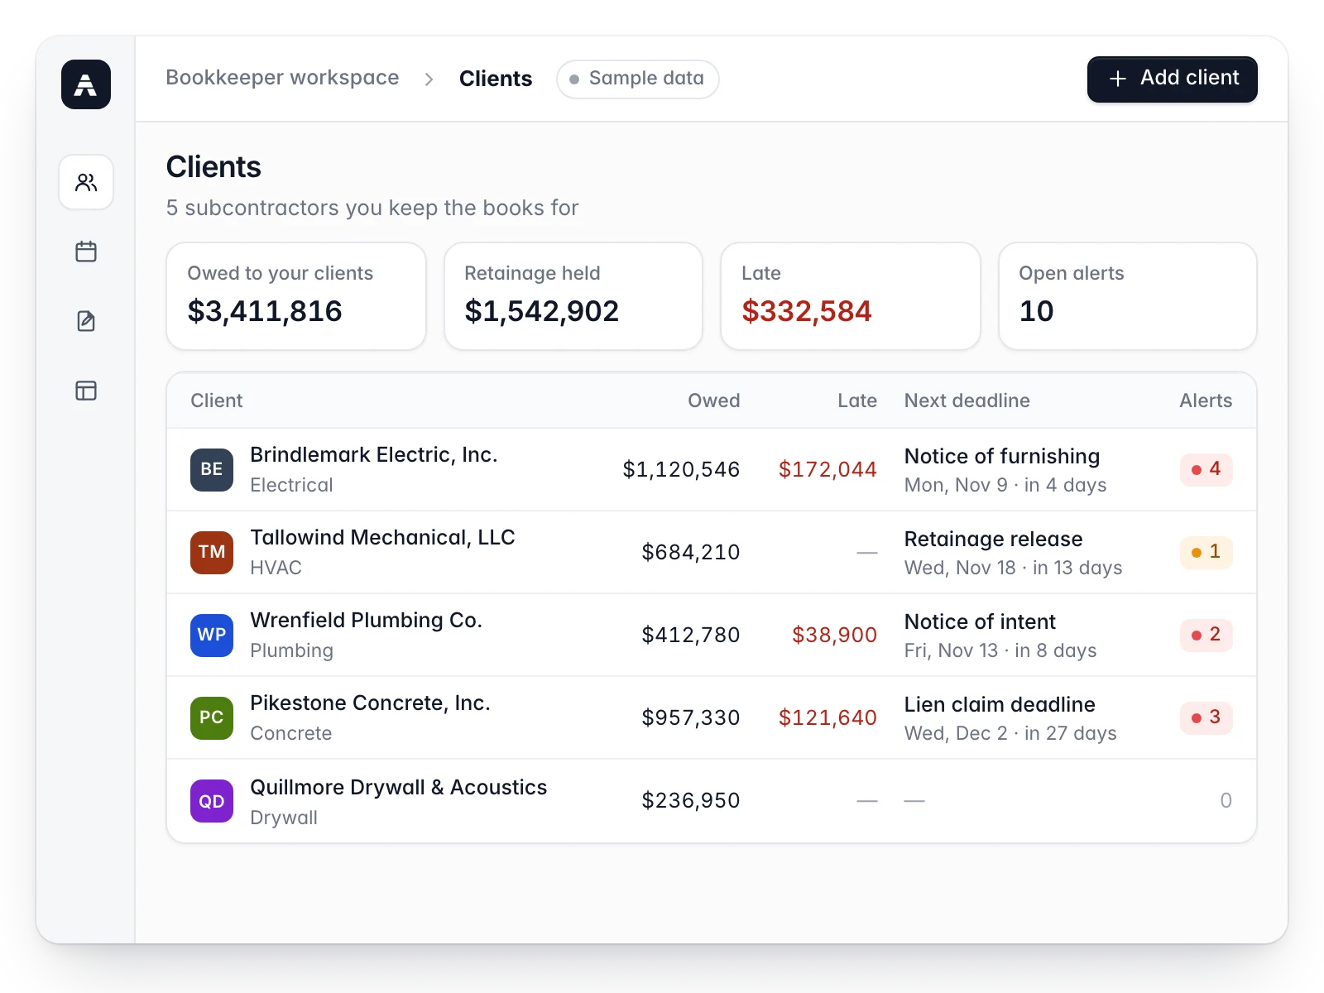Click the $121,640 late amount
1324x993 pixels.
point(827,717)
